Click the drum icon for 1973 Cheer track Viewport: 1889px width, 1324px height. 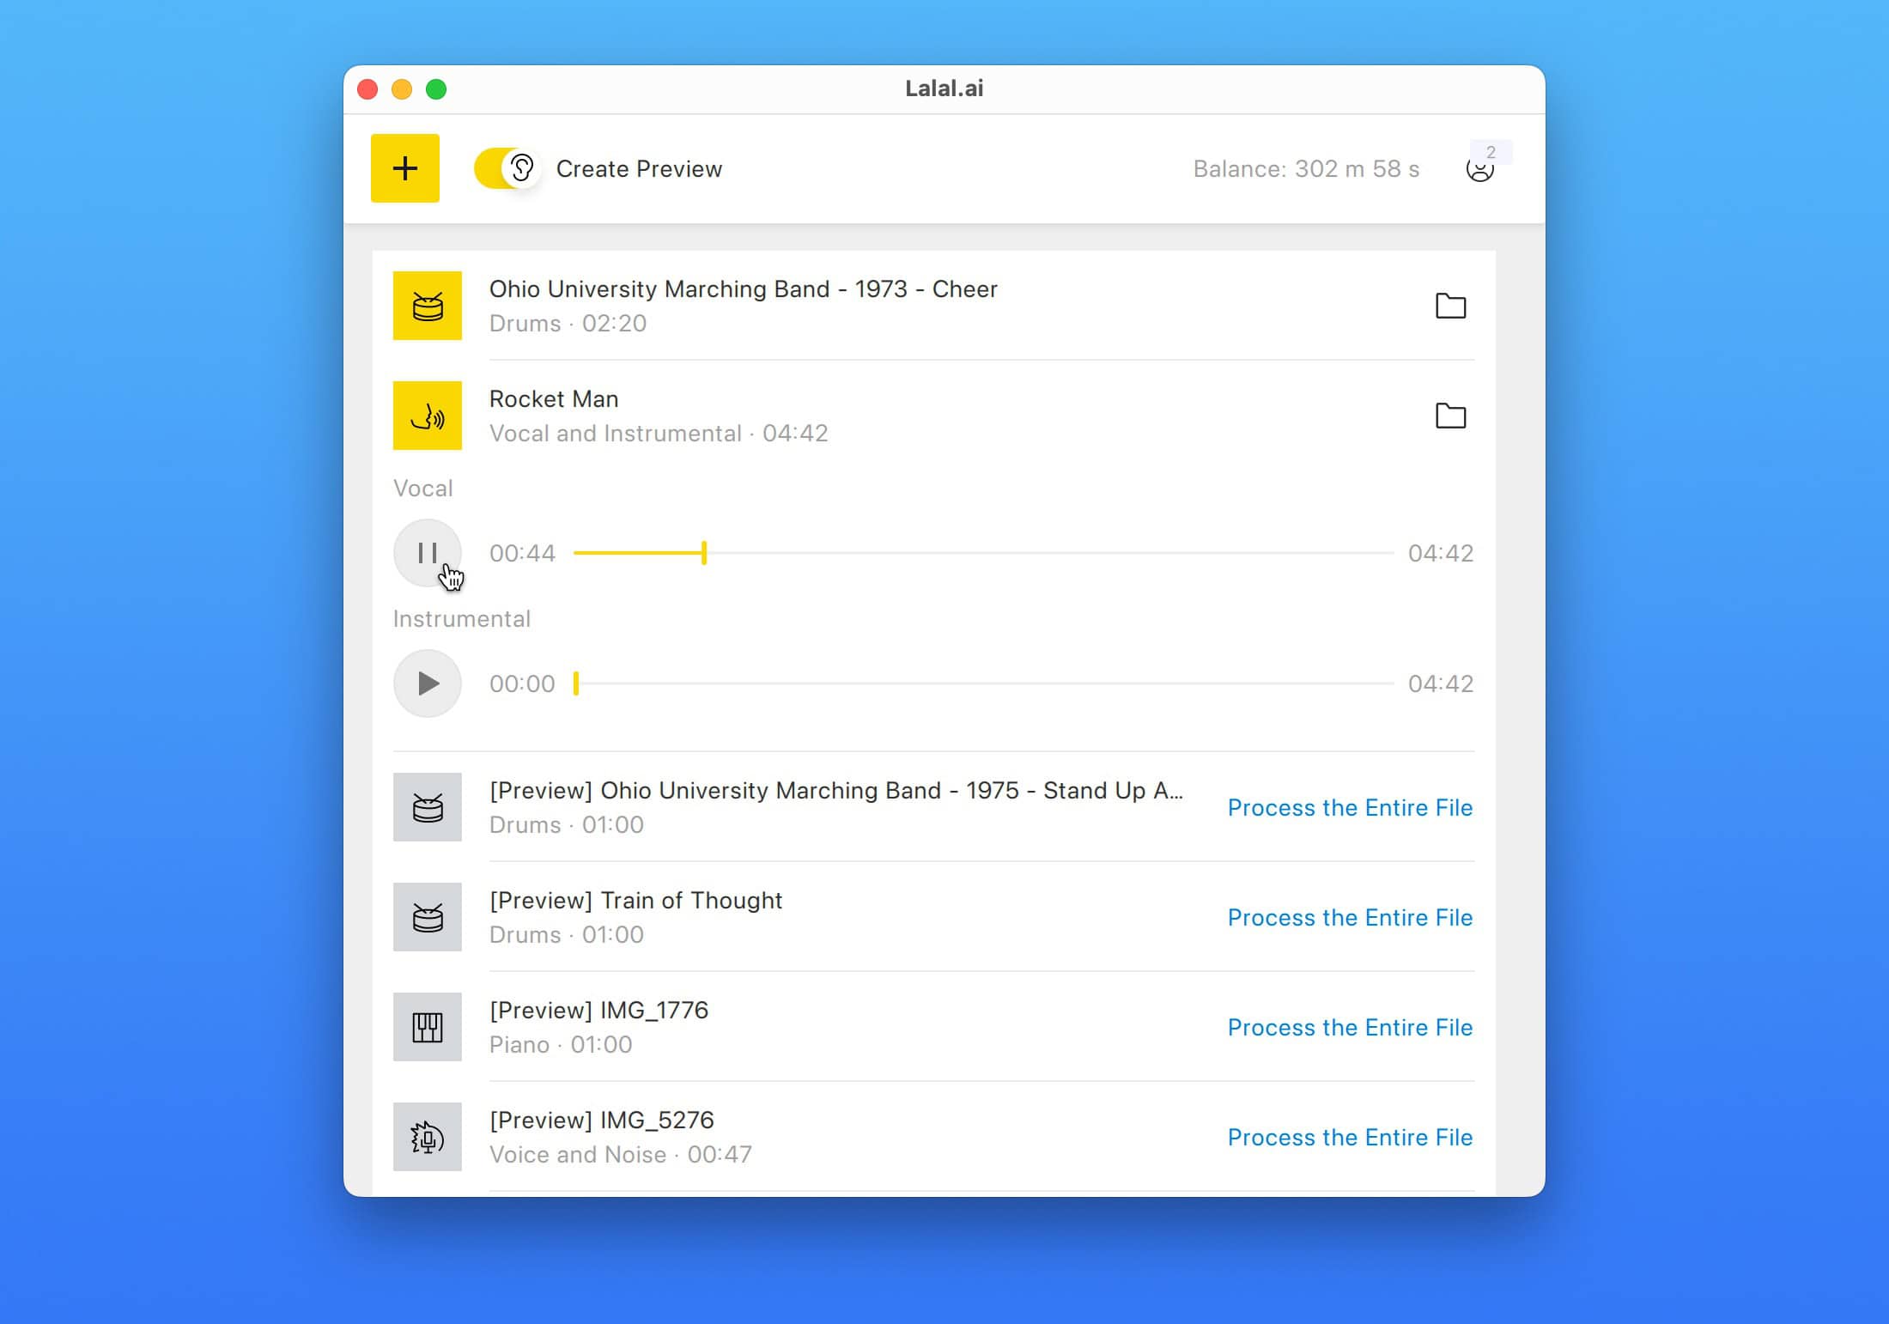[x=428, y=306]
